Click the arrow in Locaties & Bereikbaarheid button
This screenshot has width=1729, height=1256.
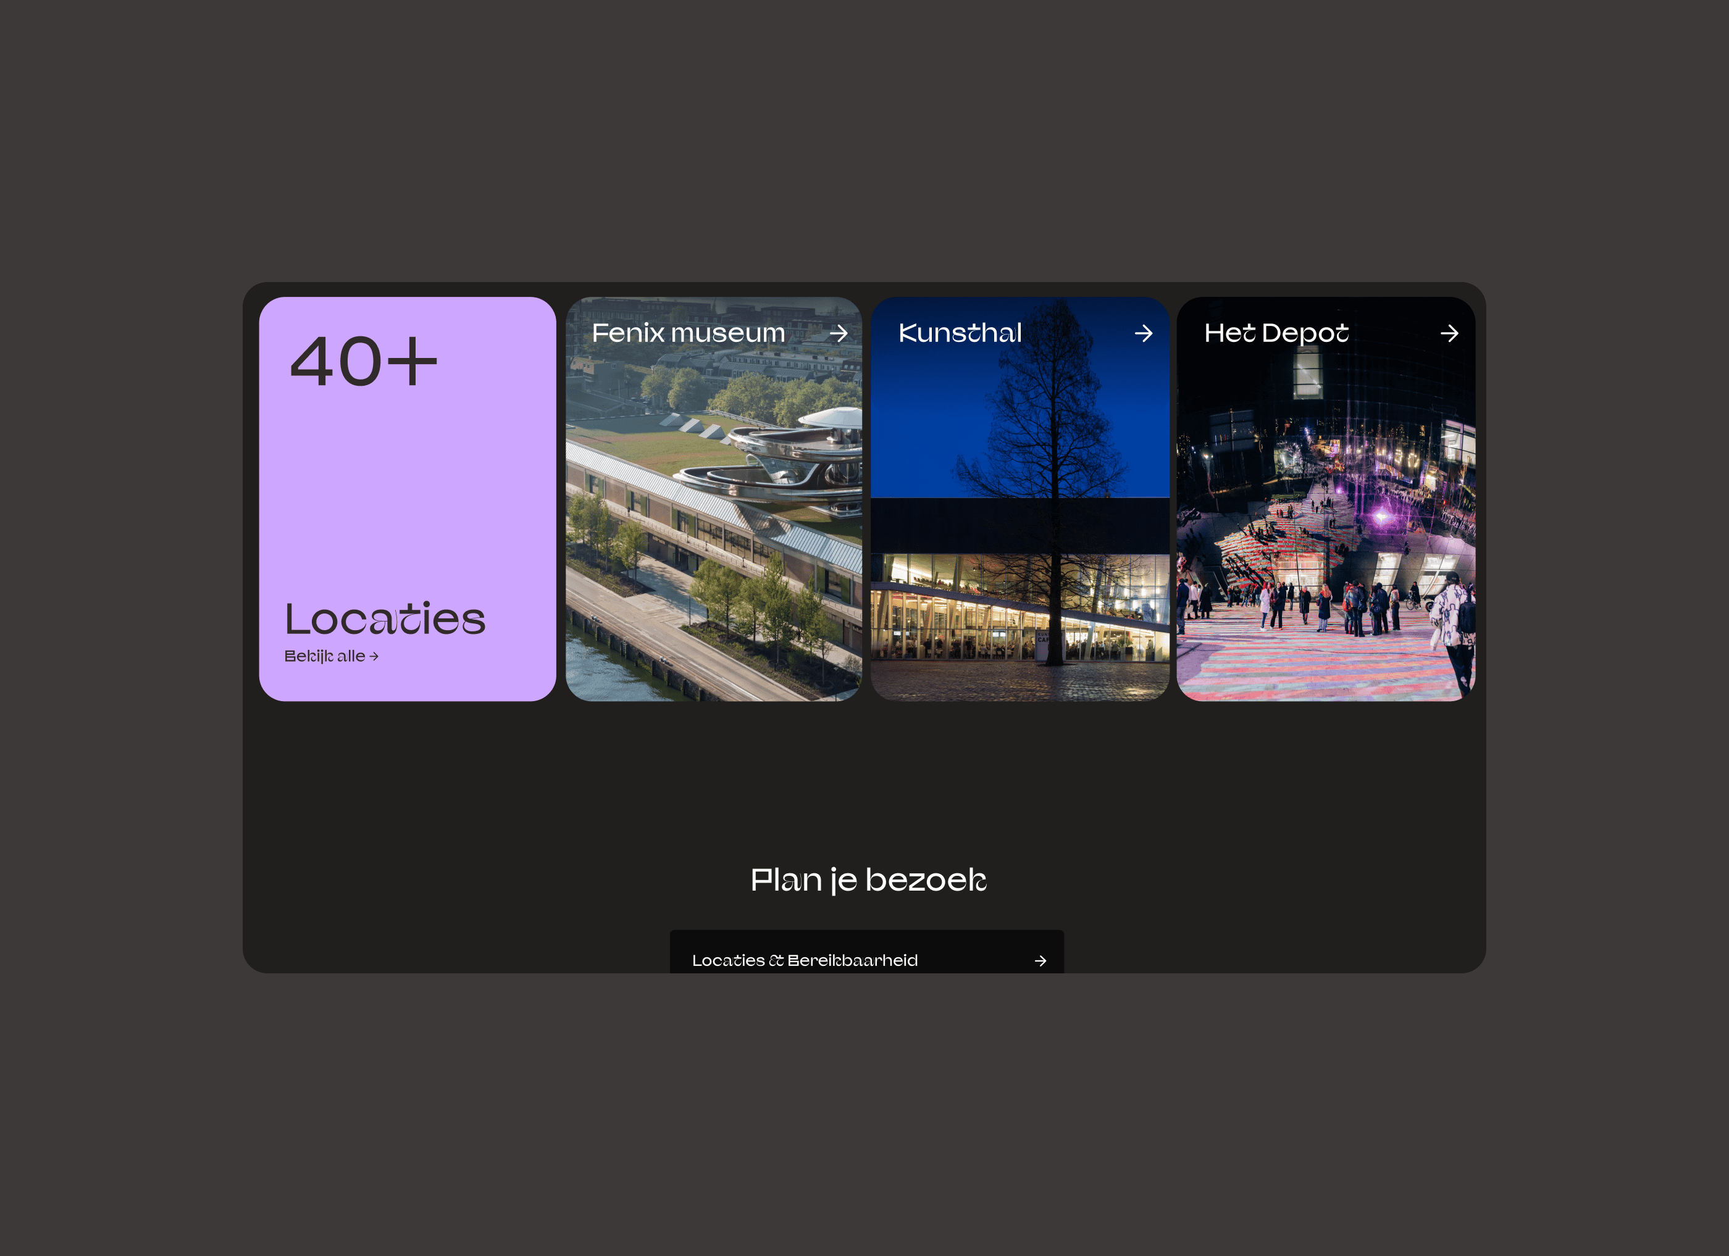click(x=1040, y=961)
